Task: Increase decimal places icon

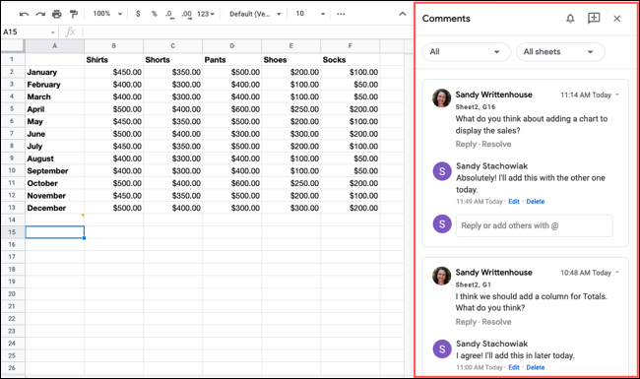Action: click(x=186, y=14)
